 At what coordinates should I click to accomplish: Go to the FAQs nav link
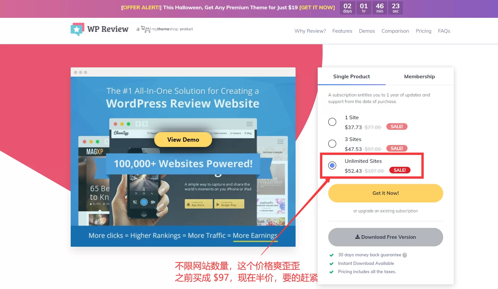tap(444, 31)
